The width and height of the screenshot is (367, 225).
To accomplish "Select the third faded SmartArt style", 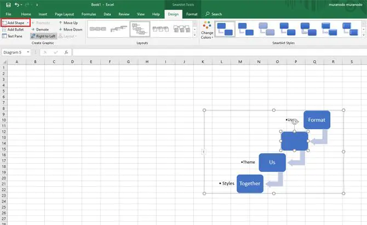I will [266, 29].
